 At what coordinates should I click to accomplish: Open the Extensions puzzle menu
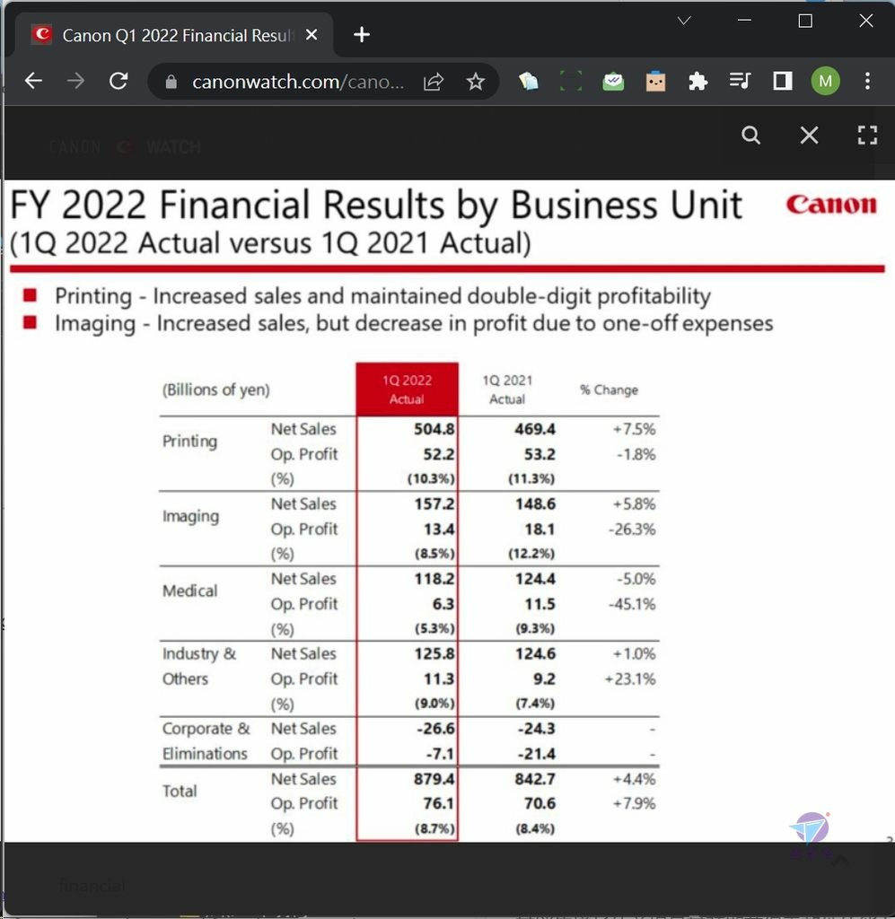click(698, 81)
